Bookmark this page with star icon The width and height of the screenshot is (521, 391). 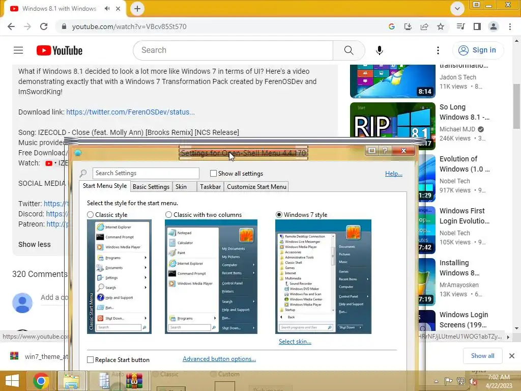pos(441,26)
